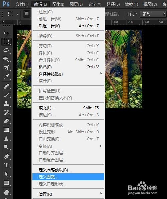Viewport: 167px width, 199px height.
Task: Open the 文字(Y) menu
Action: pyautogui.click(x=95, y=4)
